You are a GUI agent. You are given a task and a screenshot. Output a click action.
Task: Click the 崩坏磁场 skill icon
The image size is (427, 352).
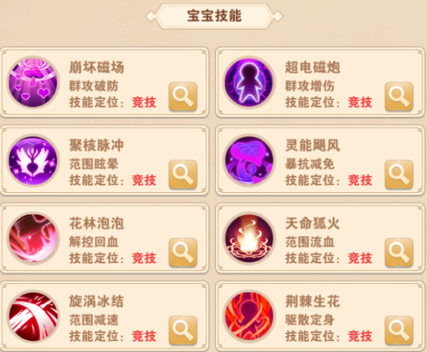coord(33,82)
